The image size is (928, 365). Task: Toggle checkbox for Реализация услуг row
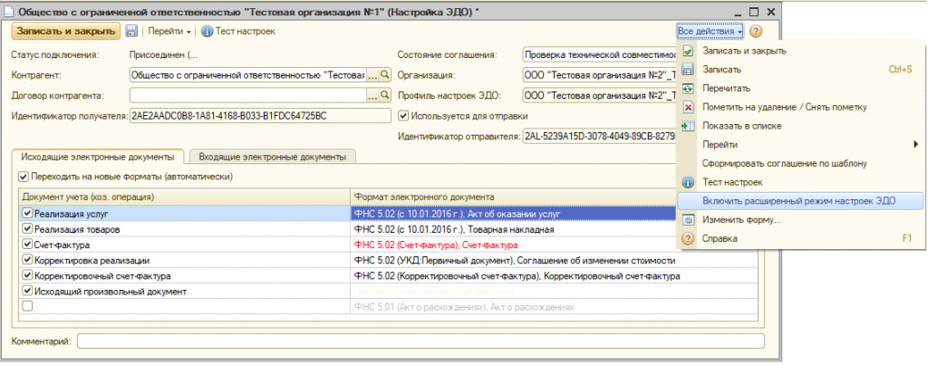(26, 213)
